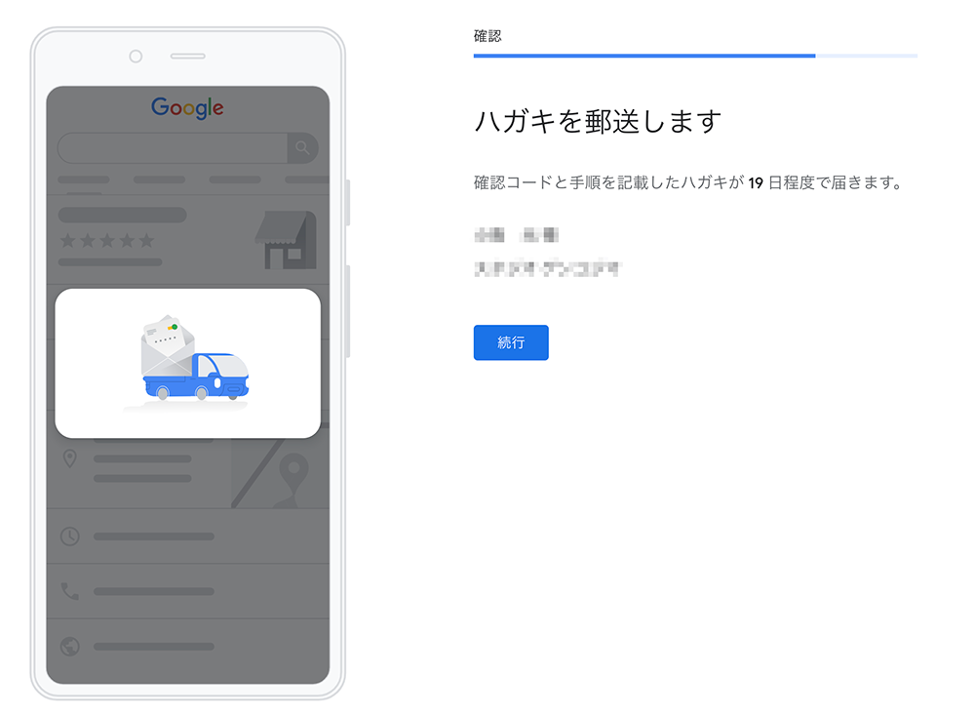Click the Google logo in phone mockup
Image resolution: width=975 pixels, height=716 pixels.
pos(187,107)
